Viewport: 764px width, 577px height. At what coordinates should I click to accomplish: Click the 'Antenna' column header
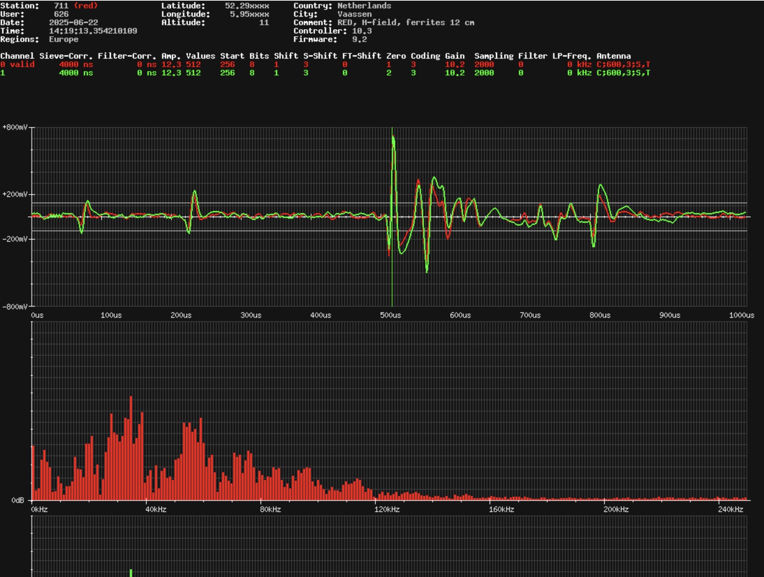614,56
